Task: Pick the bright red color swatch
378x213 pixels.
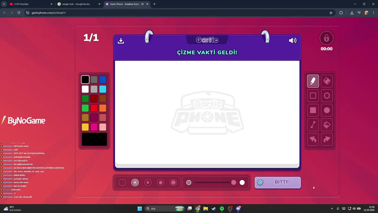Action: click(x=94, y=108)
